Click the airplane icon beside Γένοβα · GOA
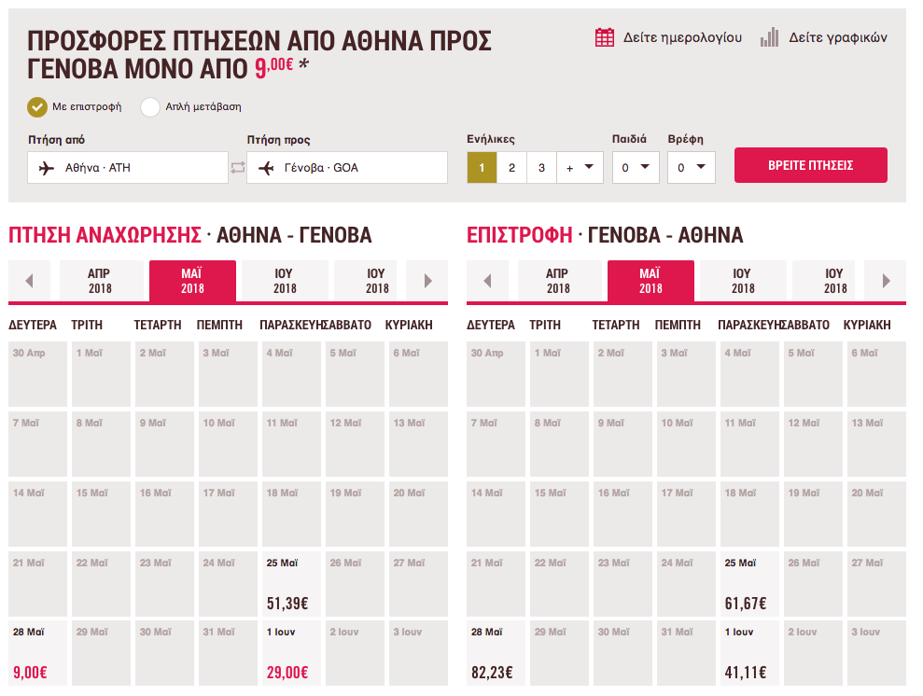The height and width of the screenshot is (696, 923). click(x=266, y=168)
